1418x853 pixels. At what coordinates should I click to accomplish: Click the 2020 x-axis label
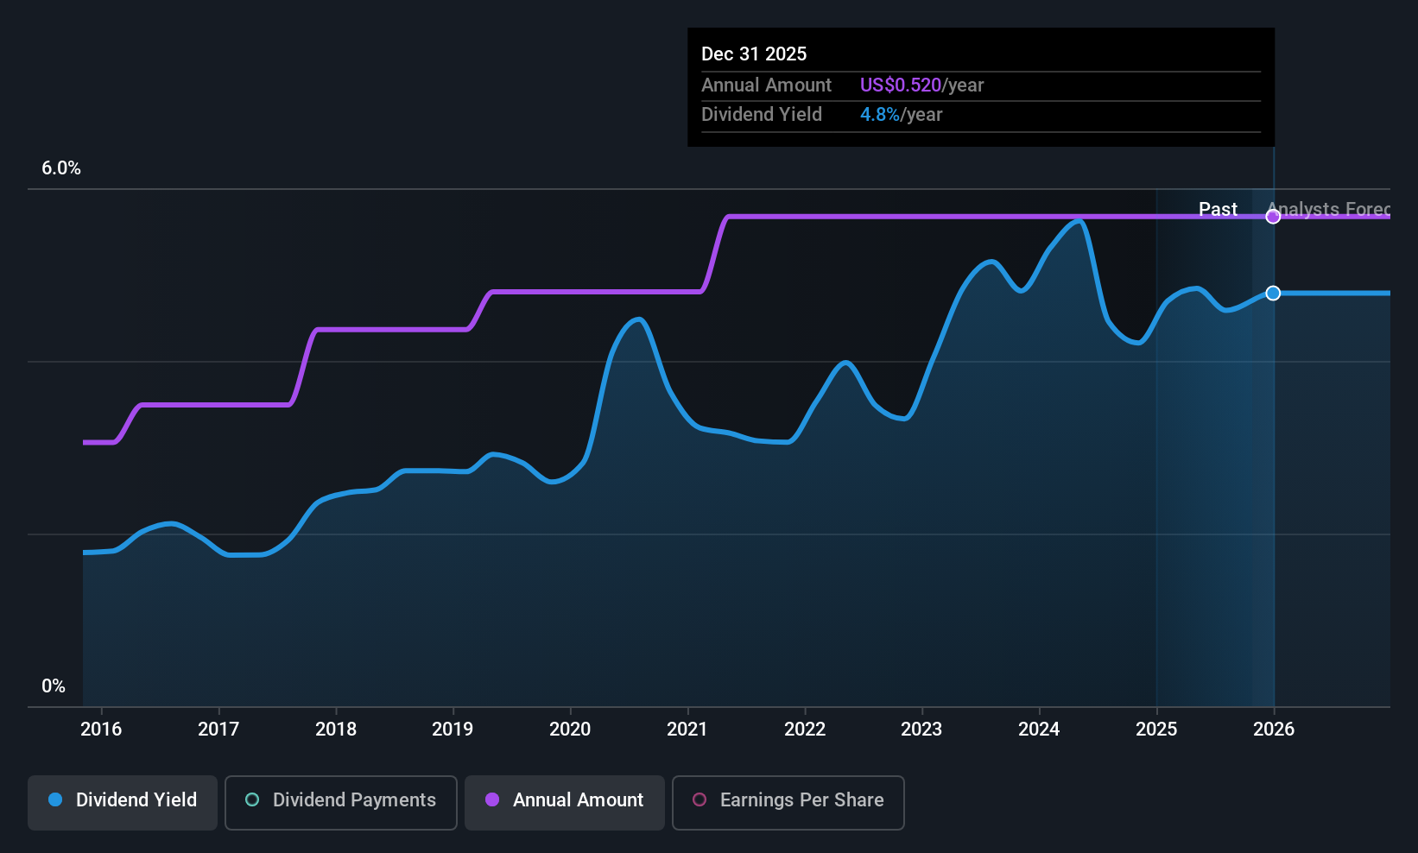(570, 730)
